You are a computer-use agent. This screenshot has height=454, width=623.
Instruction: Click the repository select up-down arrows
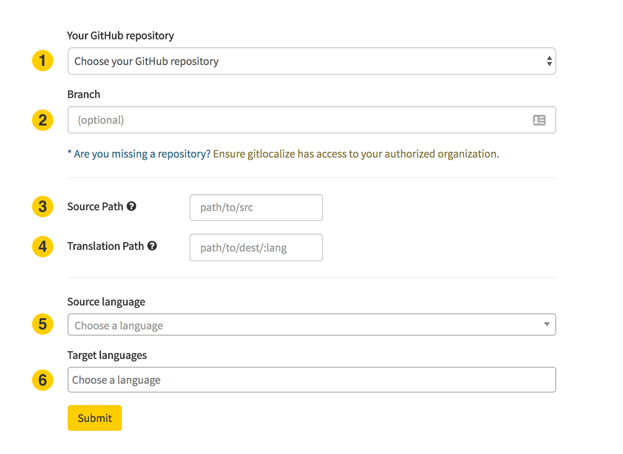point(550,61)
